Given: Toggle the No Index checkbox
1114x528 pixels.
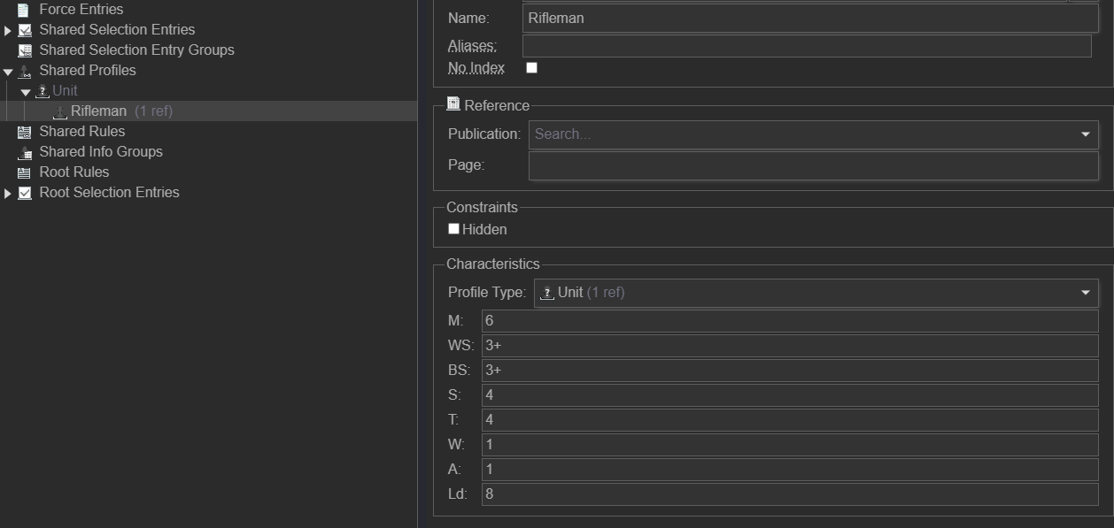Looking at the screenshot, I should [x=531, y=68].
